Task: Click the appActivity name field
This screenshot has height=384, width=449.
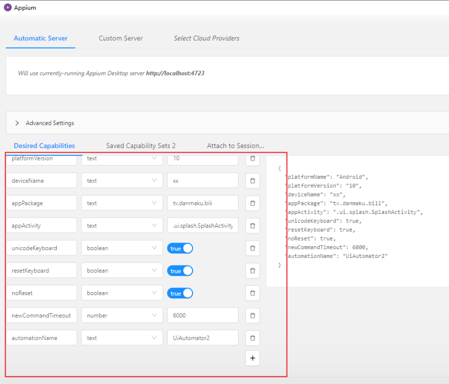Action: [42, 226]
